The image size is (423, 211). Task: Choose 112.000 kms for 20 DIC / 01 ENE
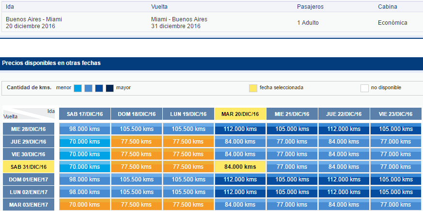point(240,179)
